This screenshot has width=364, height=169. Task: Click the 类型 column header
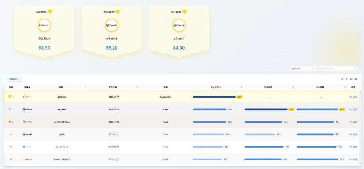[x=165, y=87]
